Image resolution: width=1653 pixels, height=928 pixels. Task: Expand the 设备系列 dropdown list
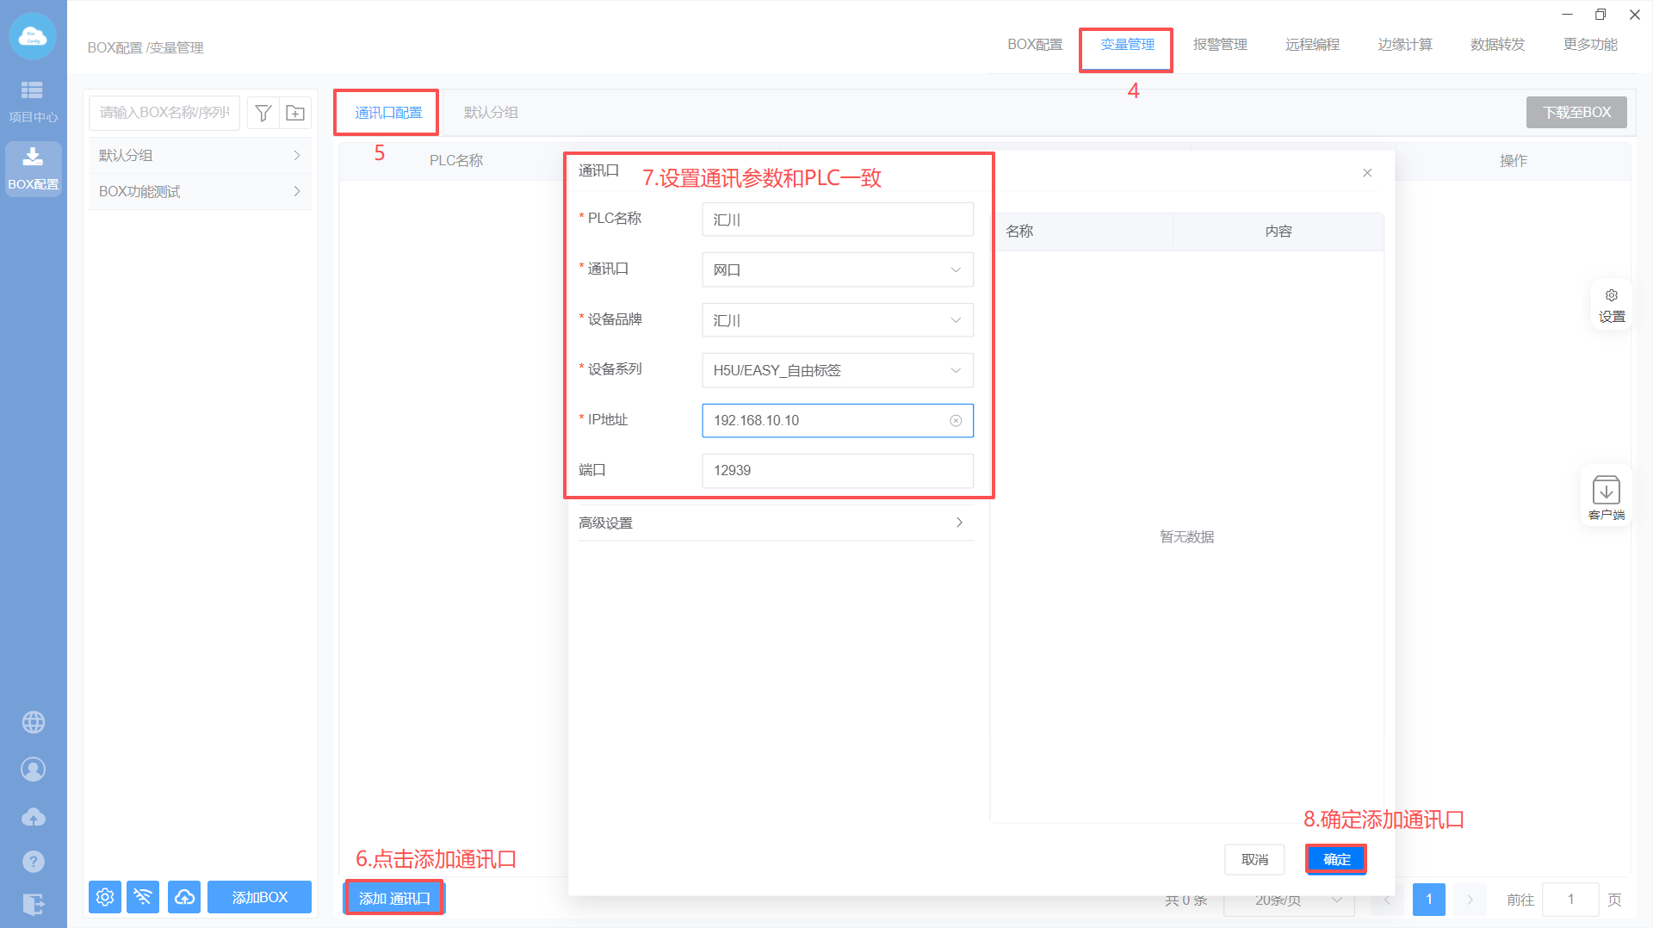[837, 371]
